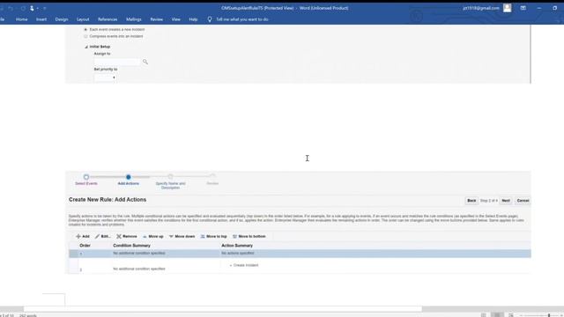The height and width of the screenshot is (317, 564).
Task: Click the Move to bottom icon
Action: [234, 237]
